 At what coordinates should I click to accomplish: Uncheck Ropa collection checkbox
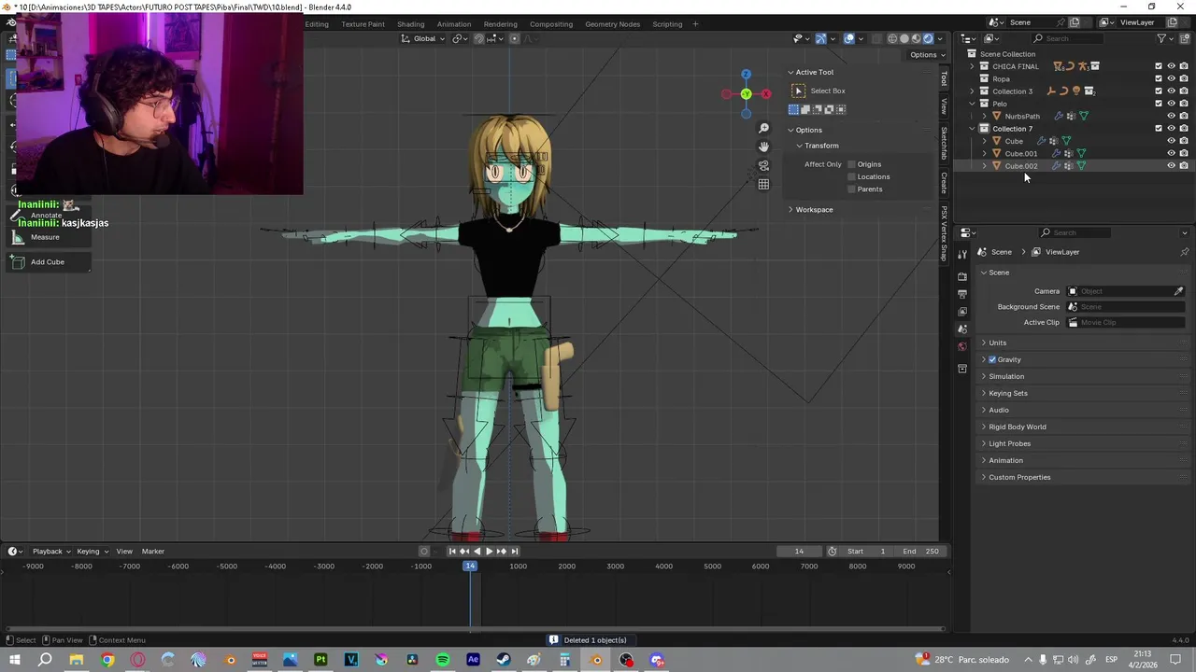pyautogui.click(x=1159, y=78)
